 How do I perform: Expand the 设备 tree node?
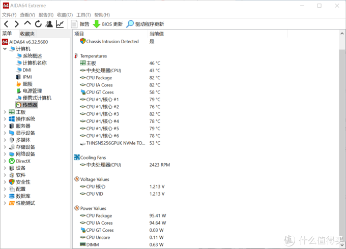pos(5,168)
